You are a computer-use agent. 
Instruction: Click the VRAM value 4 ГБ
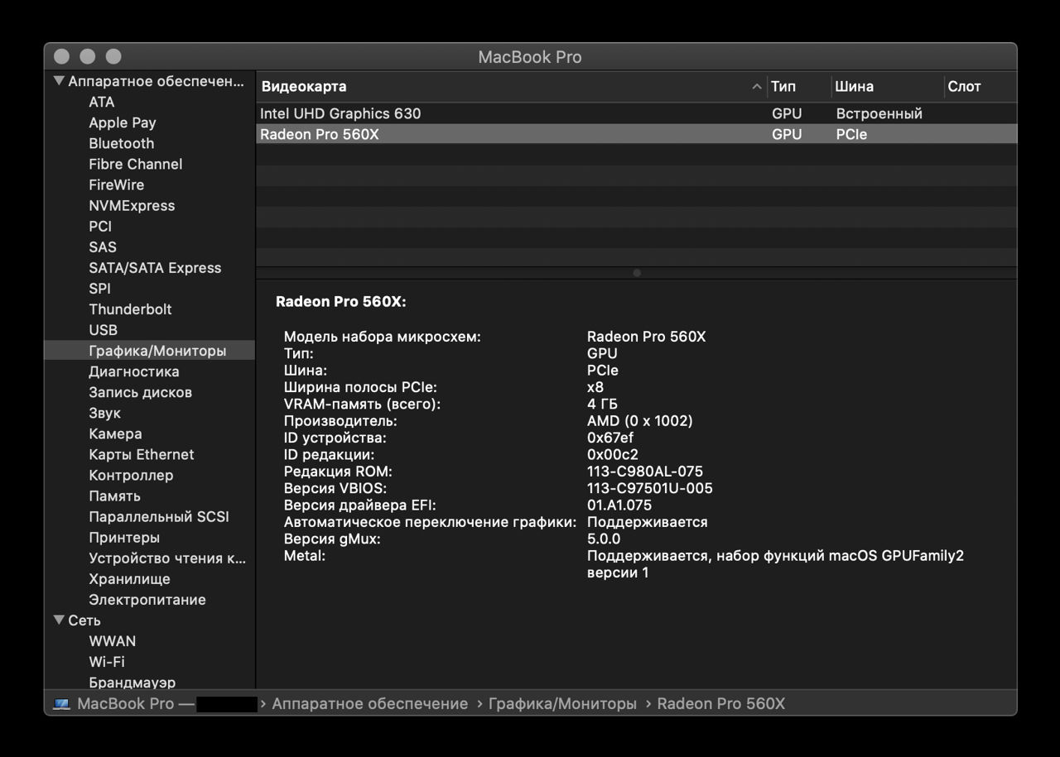pos(603,404)
